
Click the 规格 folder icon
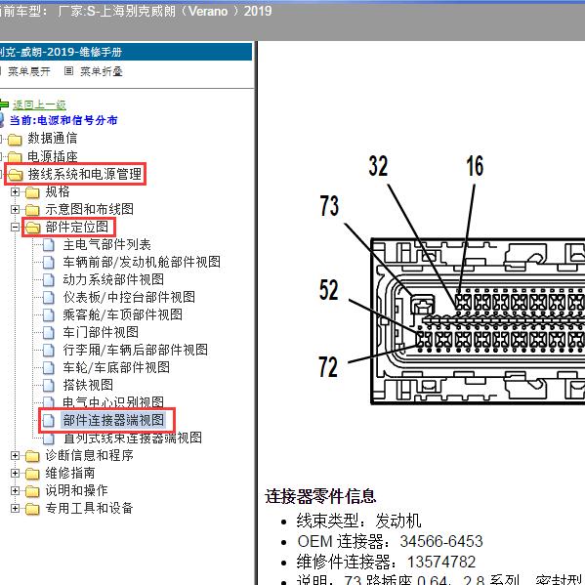click(32, 192)
